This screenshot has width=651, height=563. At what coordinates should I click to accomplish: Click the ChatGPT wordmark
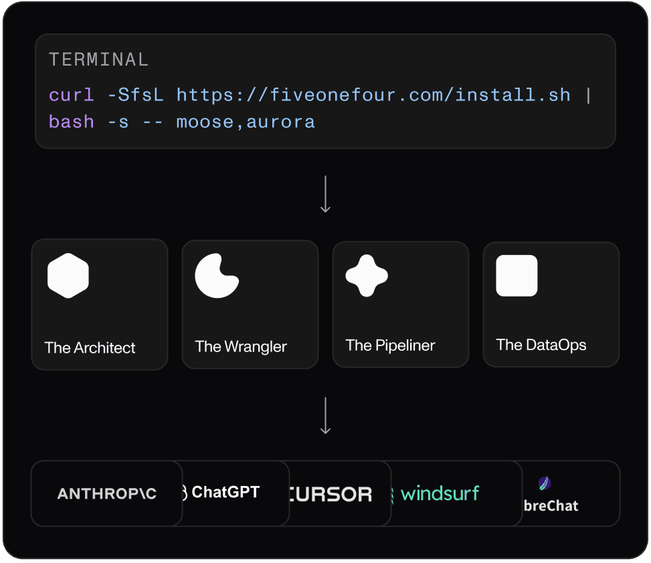coord(225,492)
